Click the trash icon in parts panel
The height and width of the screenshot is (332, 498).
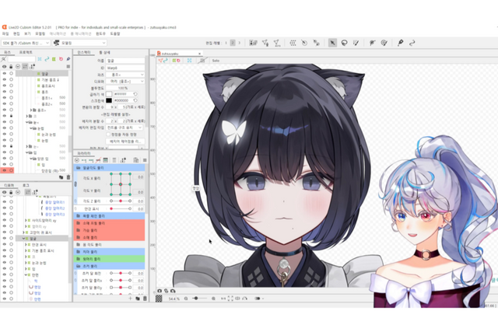pyautogui.click(x=67, y=177)
